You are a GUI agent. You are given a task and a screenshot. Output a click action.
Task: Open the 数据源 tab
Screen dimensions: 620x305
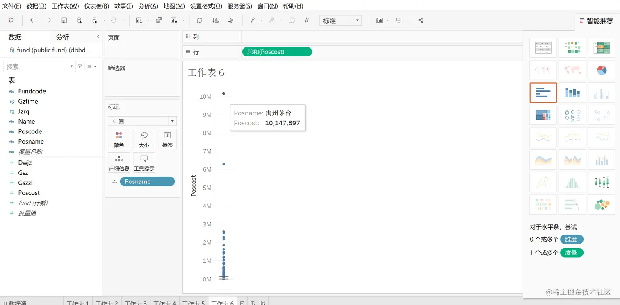coord(14,303)
